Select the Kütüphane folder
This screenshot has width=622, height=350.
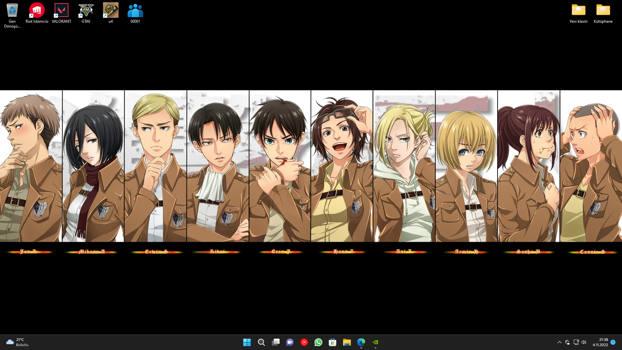coord(603,13)
